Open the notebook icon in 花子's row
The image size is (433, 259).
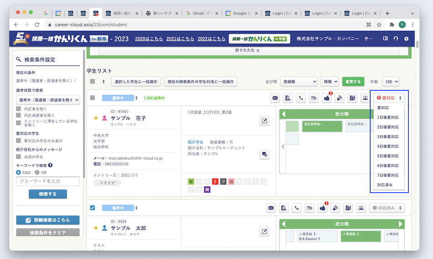[x=352, y=98]
